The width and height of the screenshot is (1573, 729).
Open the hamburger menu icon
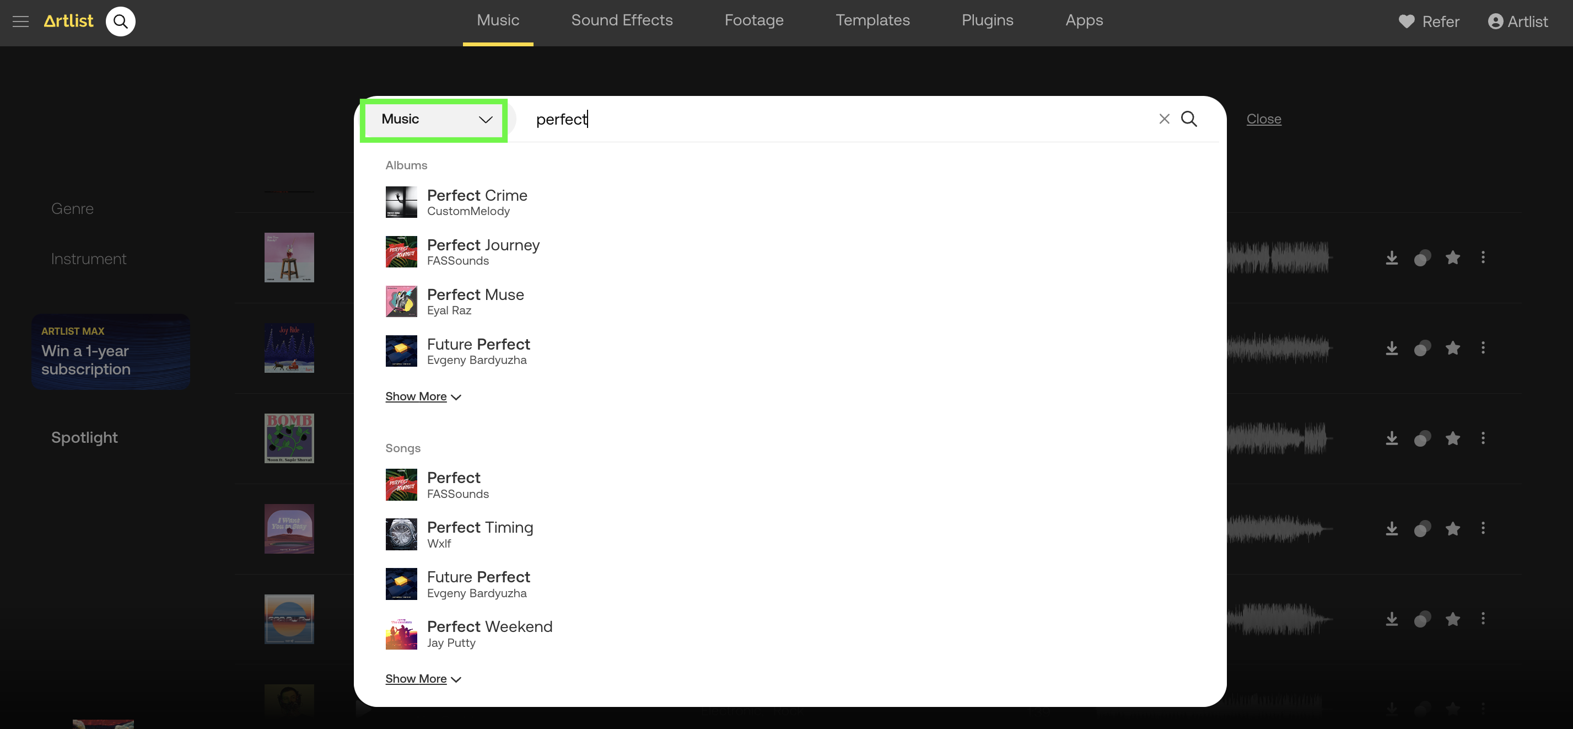21,22
